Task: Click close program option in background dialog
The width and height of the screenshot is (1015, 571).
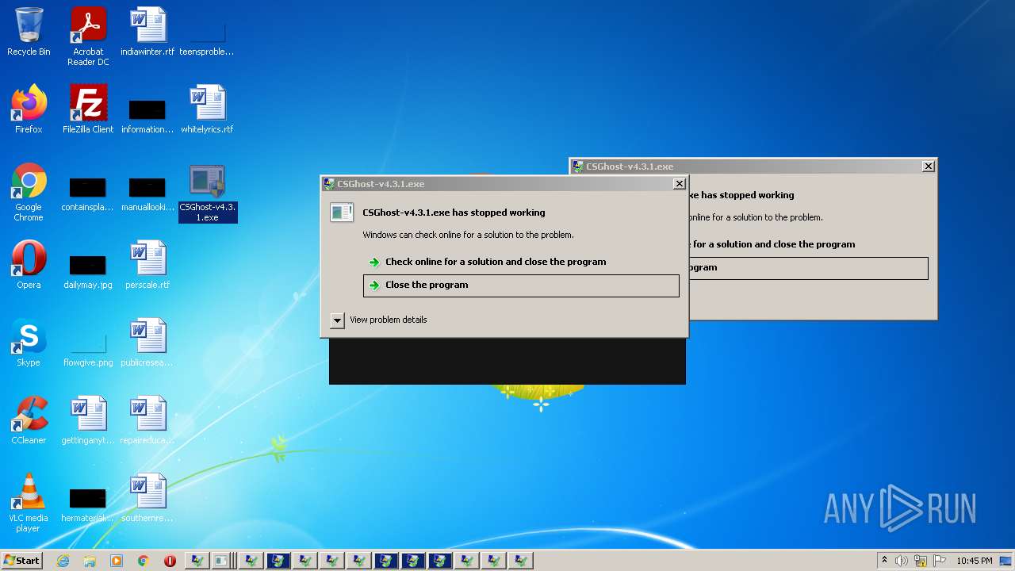Action: pos(807,268)
